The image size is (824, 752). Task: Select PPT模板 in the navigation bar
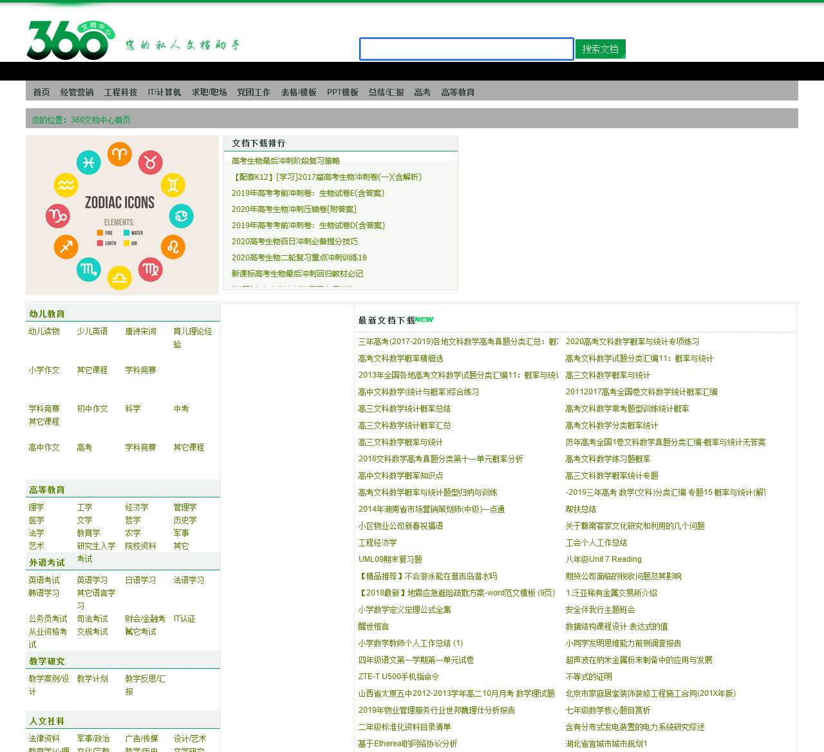[x=342, y=92]
